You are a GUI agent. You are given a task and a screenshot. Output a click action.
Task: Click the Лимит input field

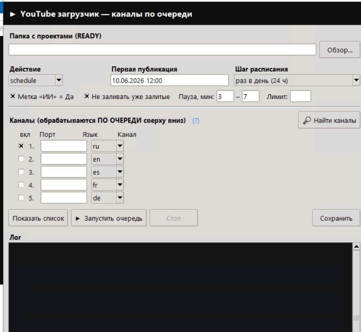coord(301,96)
